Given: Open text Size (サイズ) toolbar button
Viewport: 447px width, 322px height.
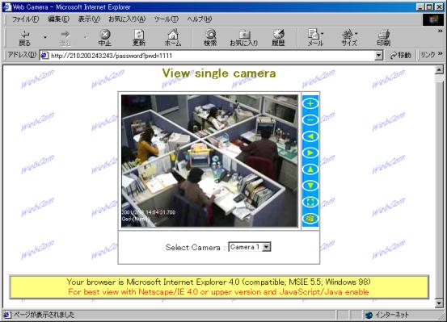Looking at the screenshot, I should (348, 38).
